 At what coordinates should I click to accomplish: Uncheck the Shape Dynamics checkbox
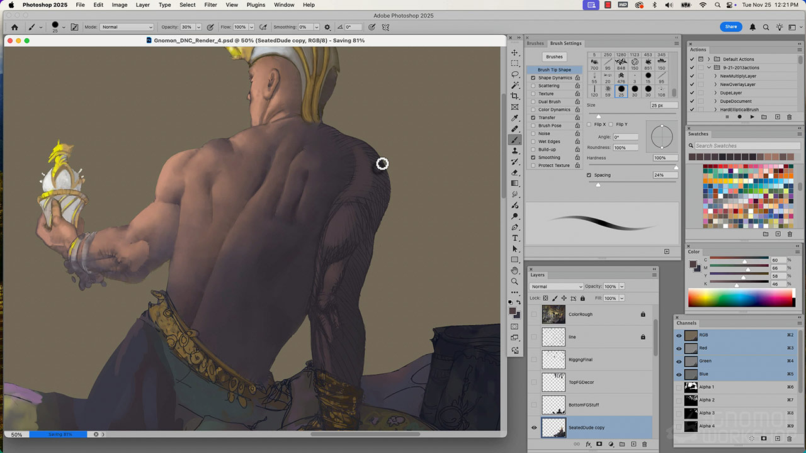(533, 78)
